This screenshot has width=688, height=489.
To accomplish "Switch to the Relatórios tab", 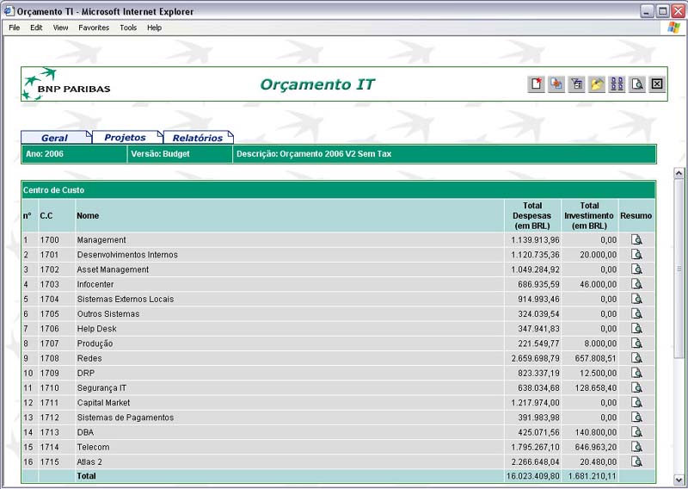I will [199, 138].
